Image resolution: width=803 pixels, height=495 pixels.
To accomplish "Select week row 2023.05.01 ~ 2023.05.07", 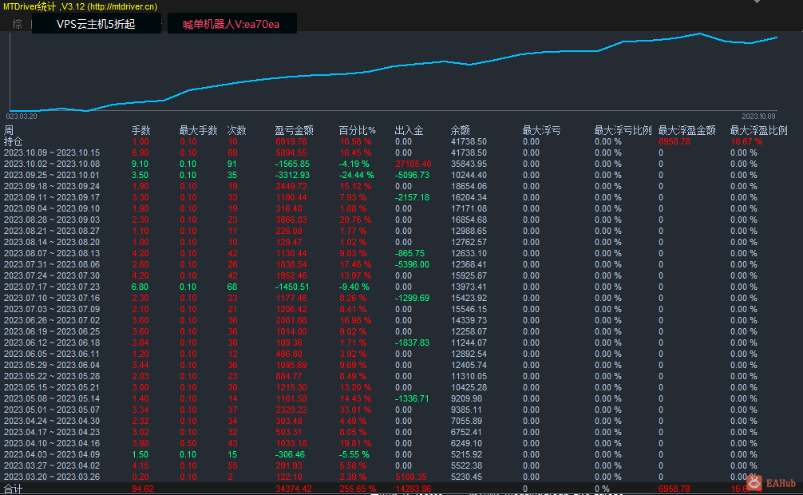I will click(52, 410).
